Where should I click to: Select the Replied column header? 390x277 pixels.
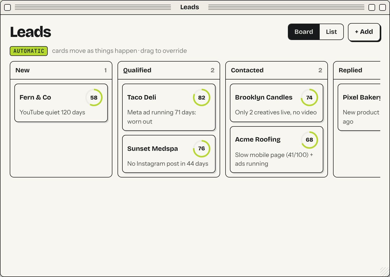[x=357, y=70]
